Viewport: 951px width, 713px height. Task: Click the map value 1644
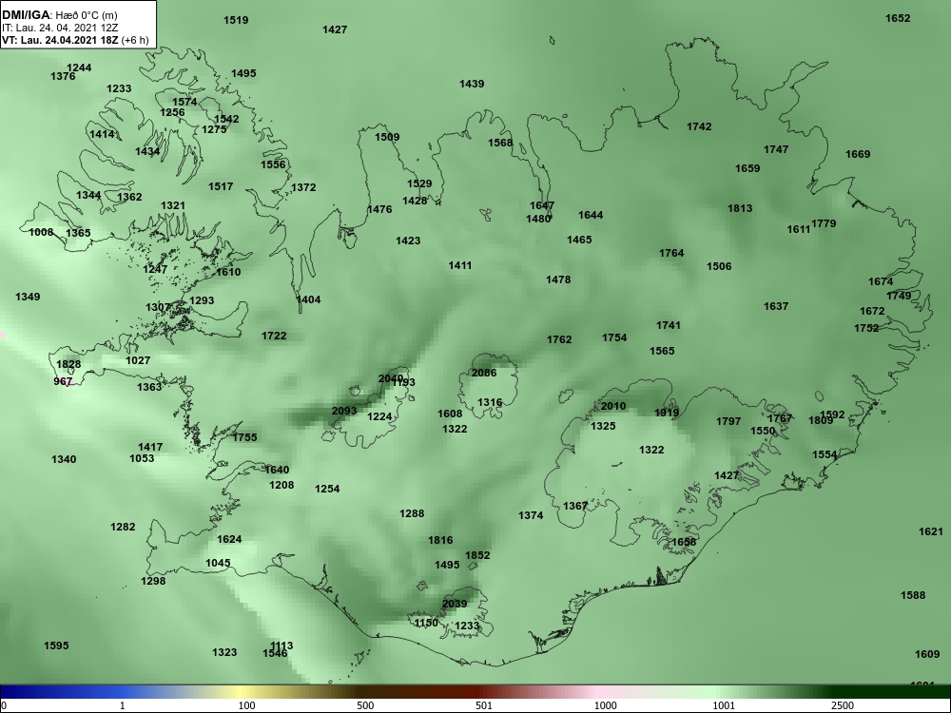coord(591,215)
